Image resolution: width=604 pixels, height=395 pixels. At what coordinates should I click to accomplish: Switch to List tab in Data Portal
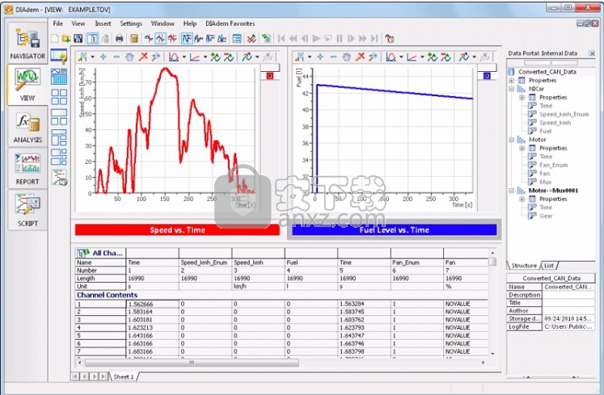pos(549,266)
